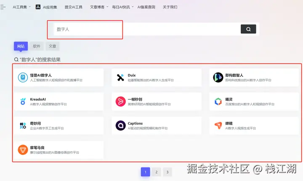Click the magnifier icon beside the results heading
303x181 pixels.
16,60
